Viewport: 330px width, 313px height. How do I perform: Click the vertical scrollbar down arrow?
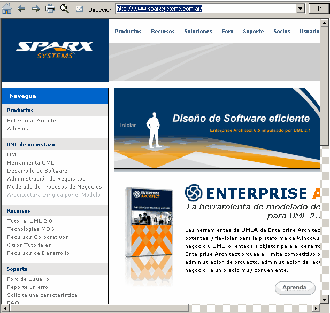(324, 299)
